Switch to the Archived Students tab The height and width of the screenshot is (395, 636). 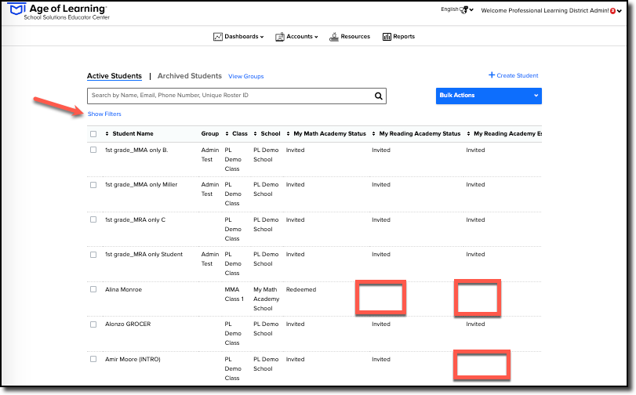tap(190, 76)
